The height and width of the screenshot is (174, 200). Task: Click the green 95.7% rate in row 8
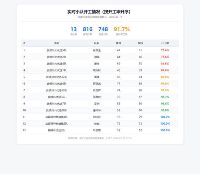165,97
